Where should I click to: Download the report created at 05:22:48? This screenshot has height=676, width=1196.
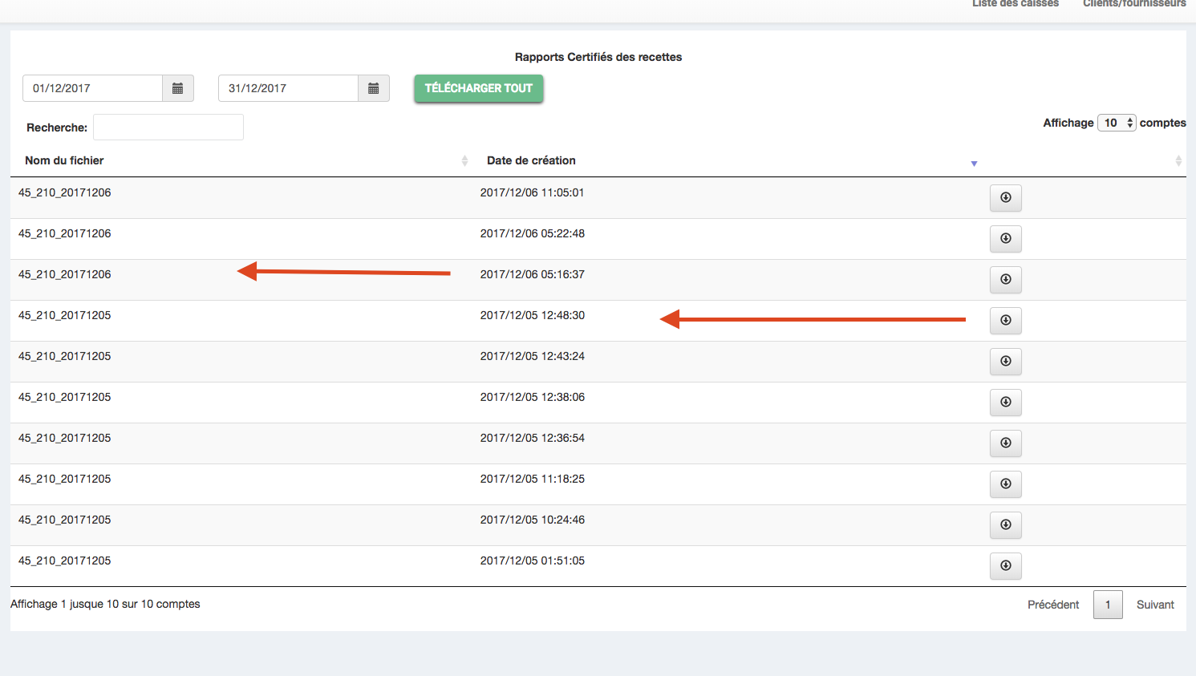click(x=1005, y=239)
